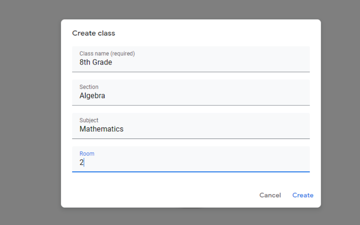Cancel the class creation dialog
Screen dimensions: 360x225
[270, 195]
